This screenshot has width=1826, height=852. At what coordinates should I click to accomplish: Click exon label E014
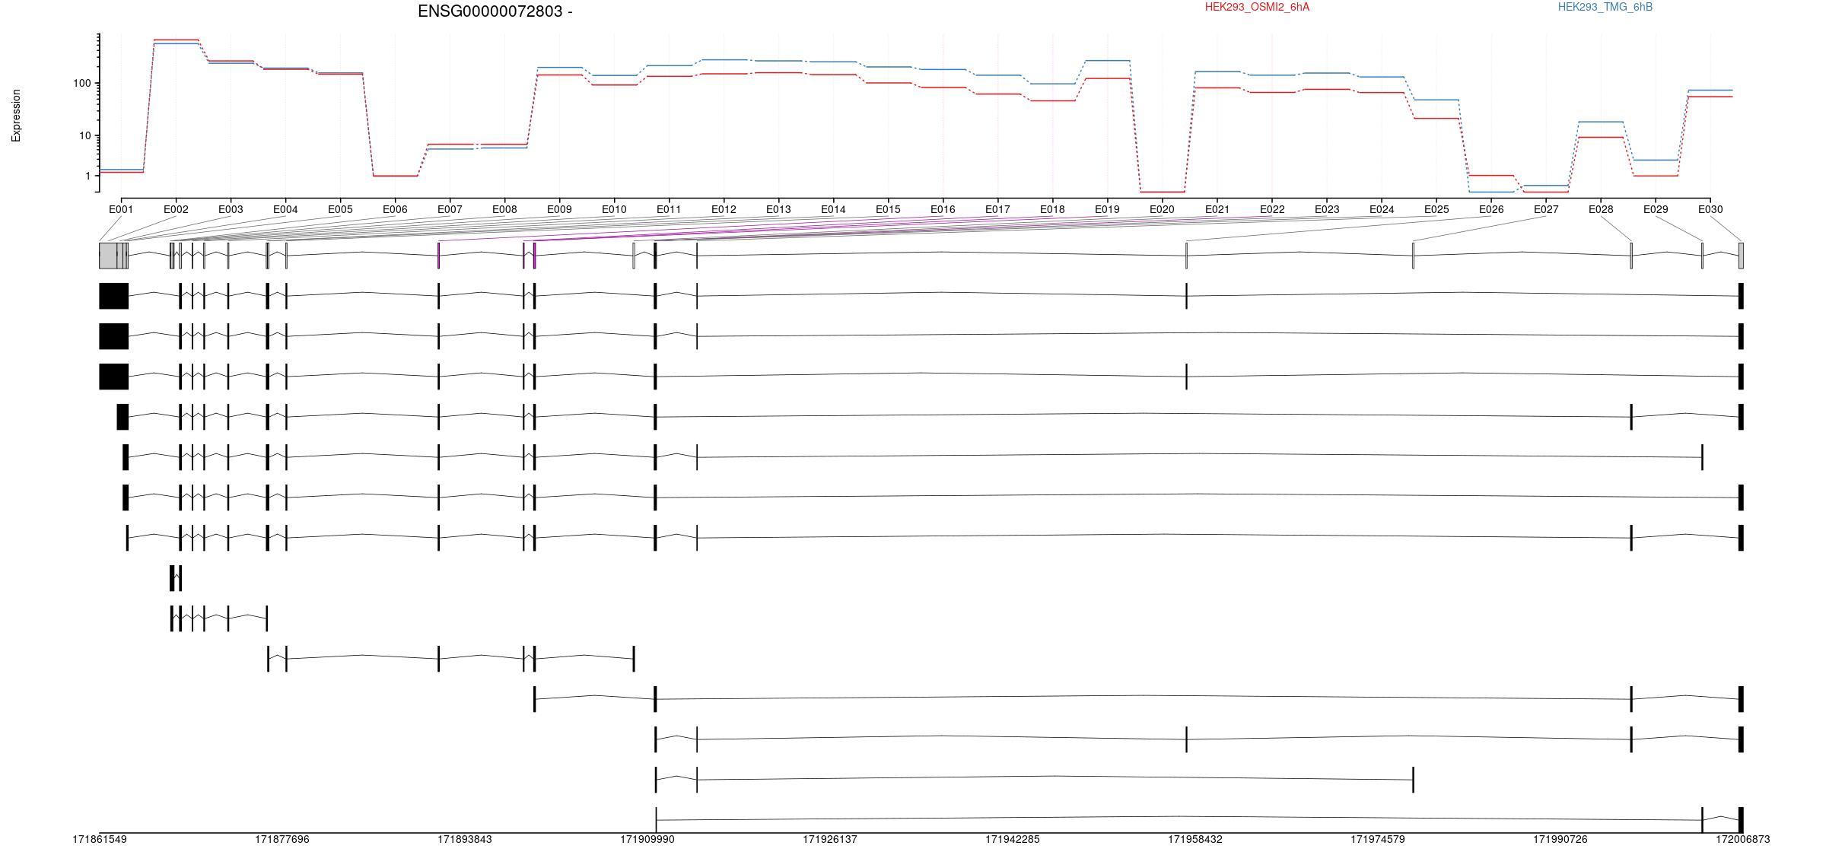point(833,209)
